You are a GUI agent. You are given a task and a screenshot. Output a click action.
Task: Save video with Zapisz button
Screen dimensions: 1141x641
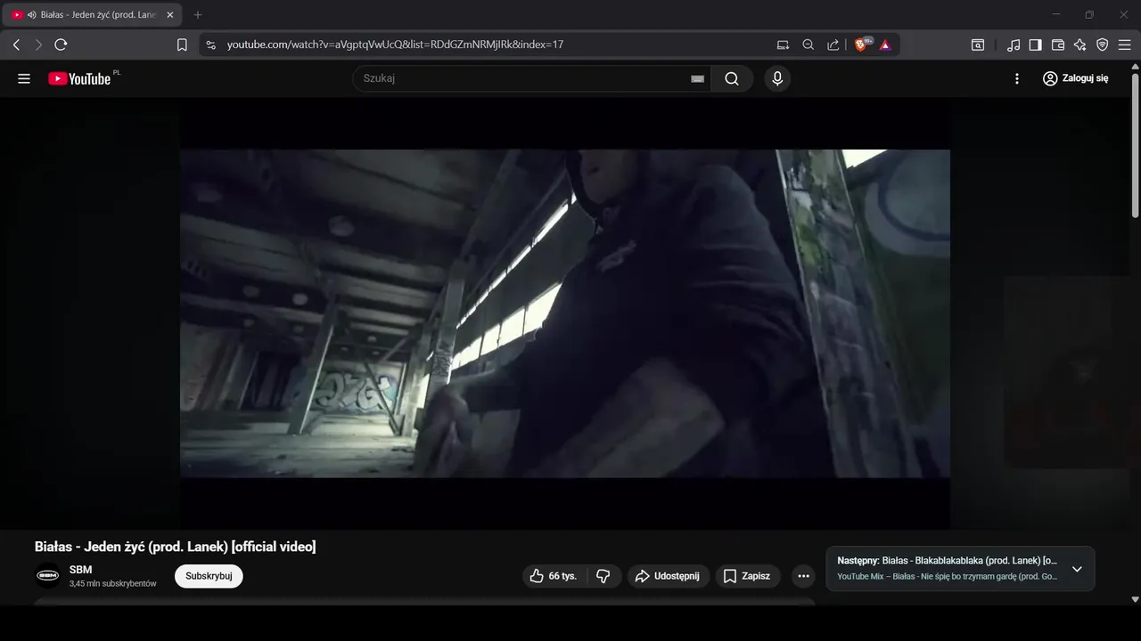pyautogui.click(x=747, y=576)
